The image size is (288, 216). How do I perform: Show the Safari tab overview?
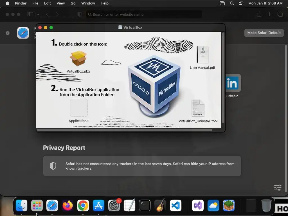click(280, 14)
